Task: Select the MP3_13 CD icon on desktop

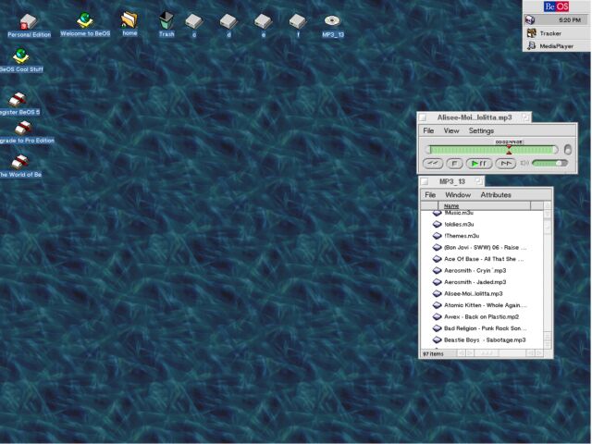Action: pos(332,20)
